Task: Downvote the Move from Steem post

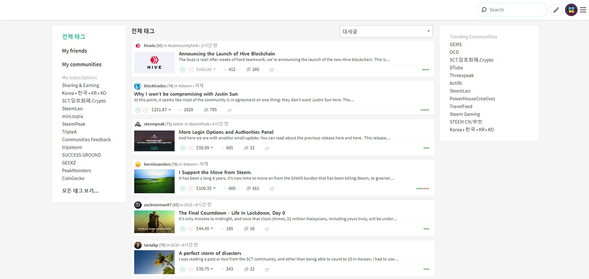Action: (191, 189)
